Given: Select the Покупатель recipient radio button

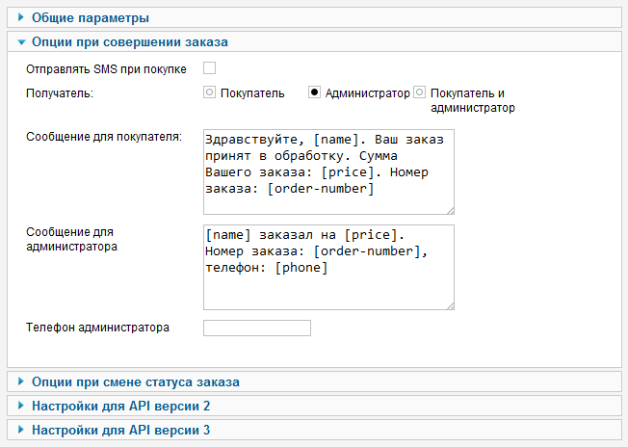Looking at the screenshot, I should pyautogui.click(x=209, y=93).
